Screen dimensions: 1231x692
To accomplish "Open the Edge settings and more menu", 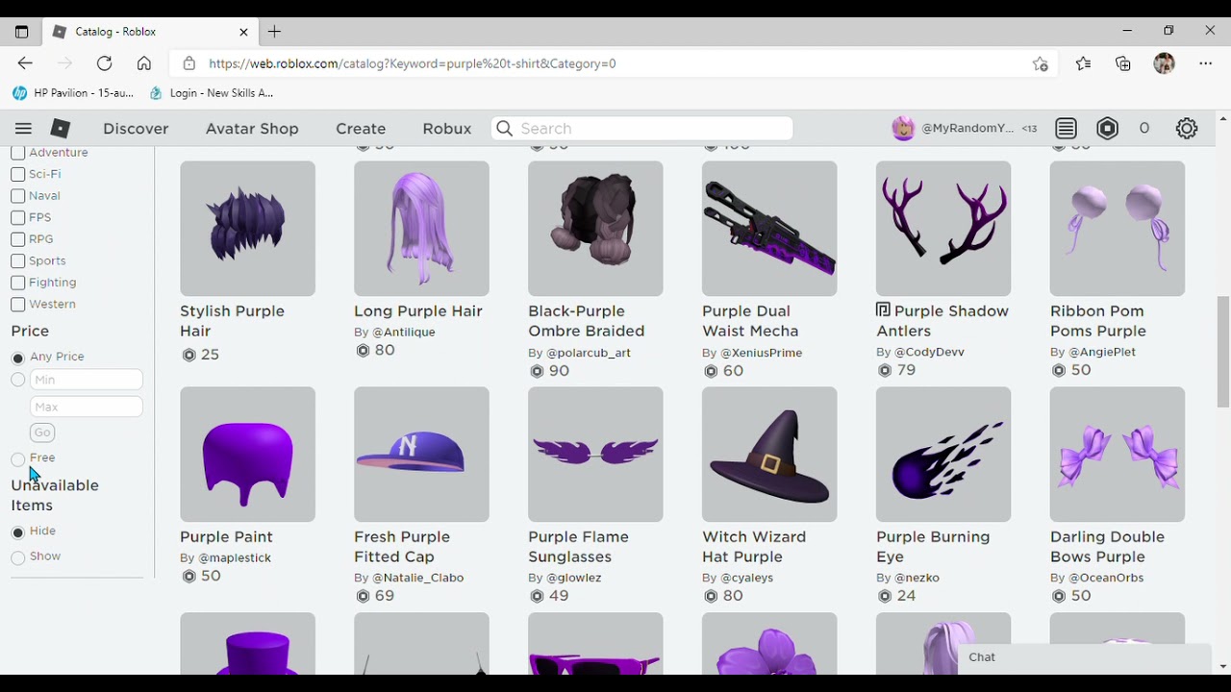I will tap(1206, 63).
